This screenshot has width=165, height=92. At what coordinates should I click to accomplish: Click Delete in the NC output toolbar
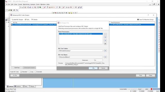point(34,20)
